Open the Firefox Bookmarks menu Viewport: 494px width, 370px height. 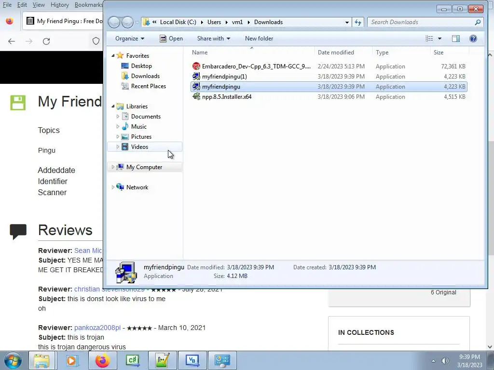click(89, 5)
